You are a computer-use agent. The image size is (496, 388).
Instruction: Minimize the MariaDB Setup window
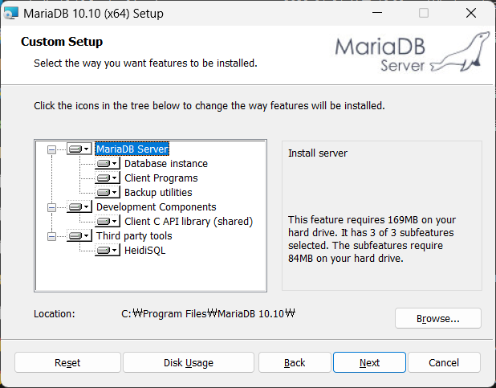[x=377, y=13]
